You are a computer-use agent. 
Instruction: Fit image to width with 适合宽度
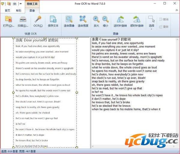tap(83, 22)
